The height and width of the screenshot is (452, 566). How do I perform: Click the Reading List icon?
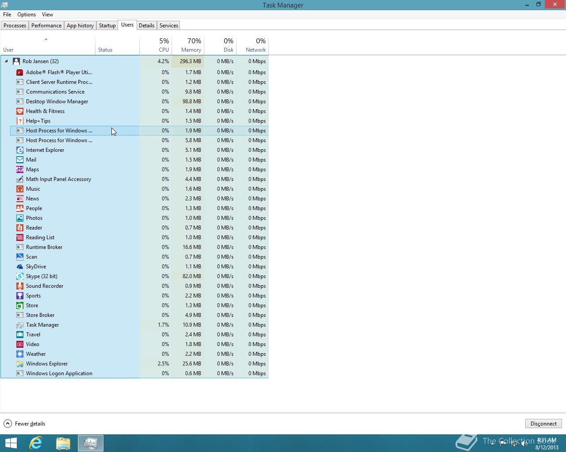[19, 237]
